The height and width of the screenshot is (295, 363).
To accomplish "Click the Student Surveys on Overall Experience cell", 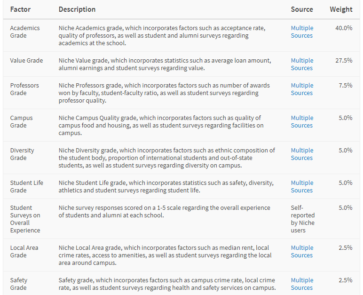I will coord(25,219).
